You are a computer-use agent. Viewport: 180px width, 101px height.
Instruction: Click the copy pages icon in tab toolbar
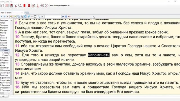pyautogui.click(x=19, y=17)
